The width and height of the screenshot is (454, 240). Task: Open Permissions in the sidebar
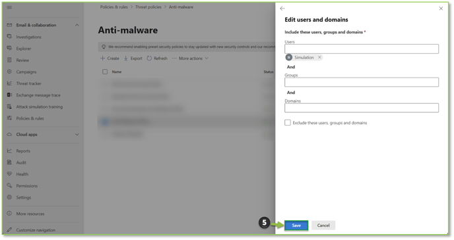26,186
